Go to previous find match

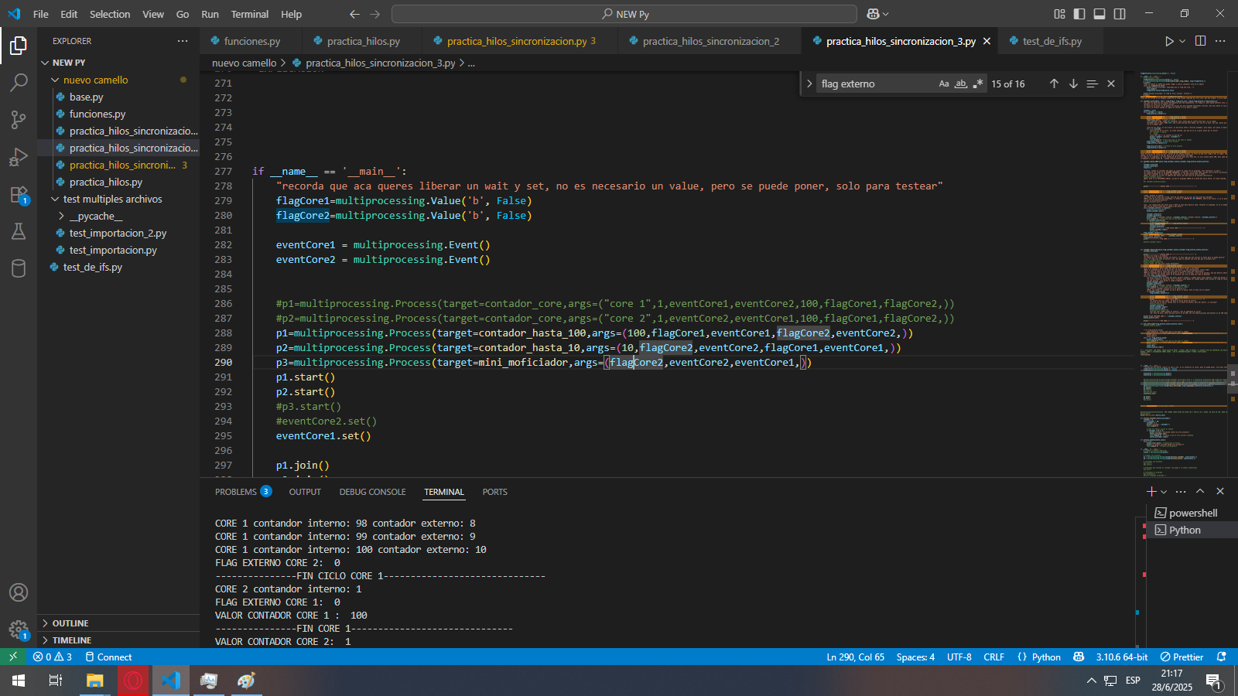[x=1054, y=84]
